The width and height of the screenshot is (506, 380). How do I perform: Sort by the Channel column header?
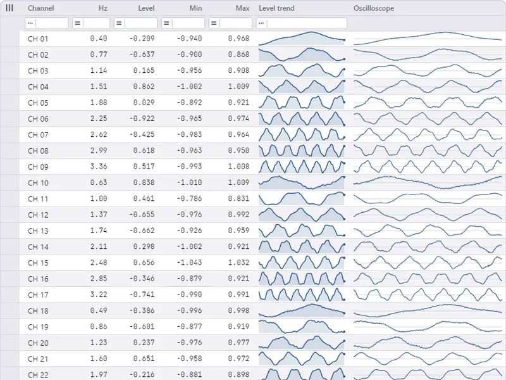[x=40, y=8]
